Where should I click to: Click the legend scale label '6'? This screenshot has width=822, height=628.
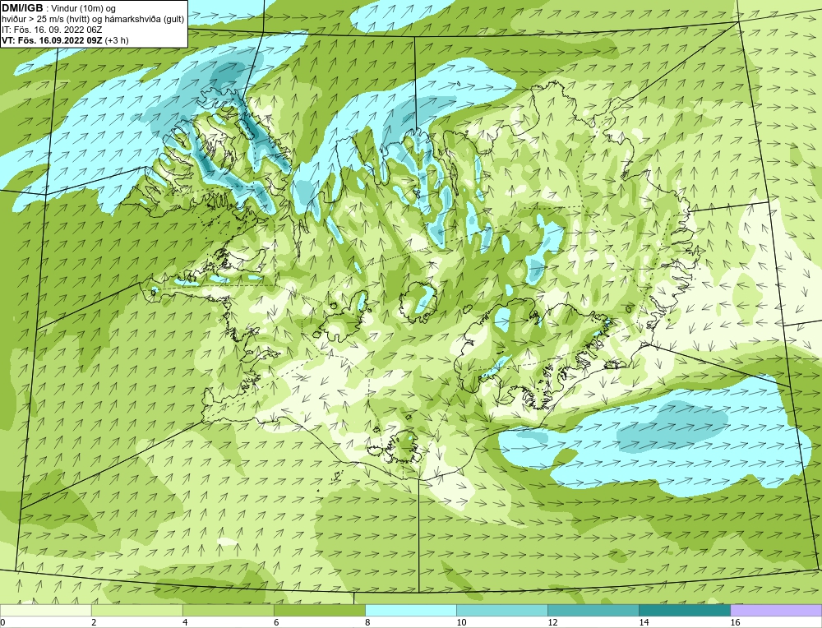[276, 622]
